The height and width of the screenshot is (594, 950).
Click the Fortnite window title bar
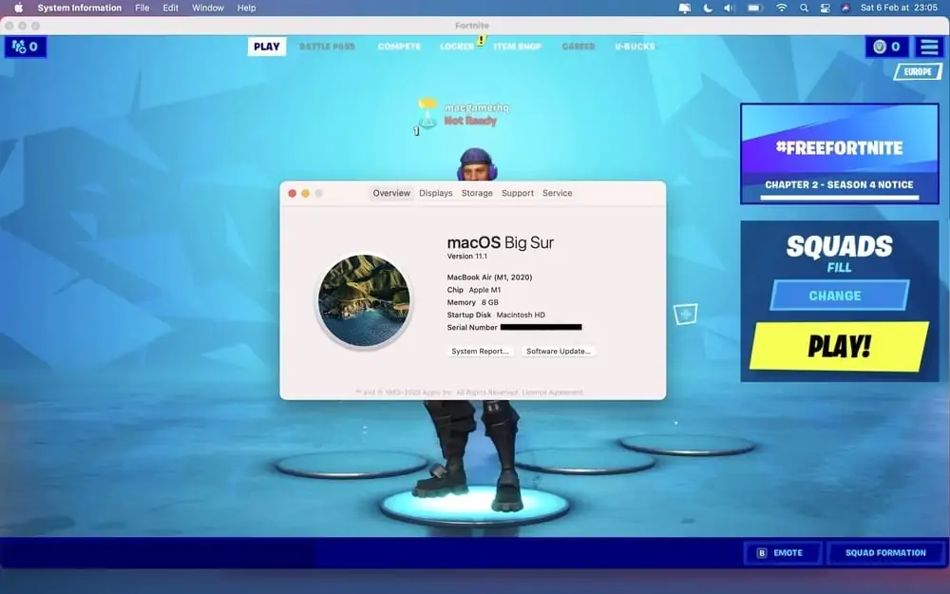coord(475,26)
